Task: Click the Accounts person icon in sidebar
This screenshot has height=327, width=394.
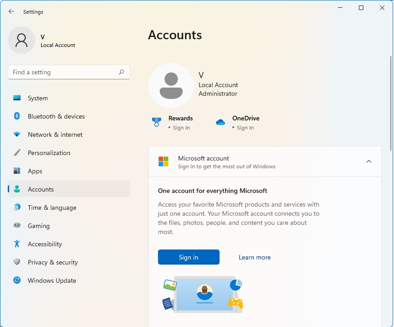Action: [x=17, y=189]
